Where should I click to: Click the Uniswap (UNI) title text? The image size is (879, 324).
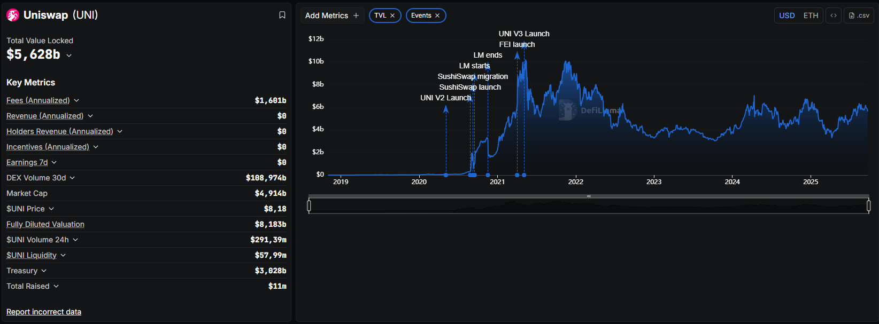pyautogui.click(x=61, y=15)
